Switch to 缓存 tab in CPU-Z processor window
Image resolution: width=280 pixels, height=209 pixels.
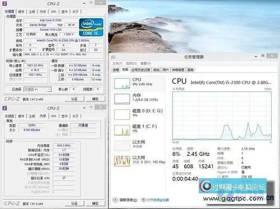(21, 12)
